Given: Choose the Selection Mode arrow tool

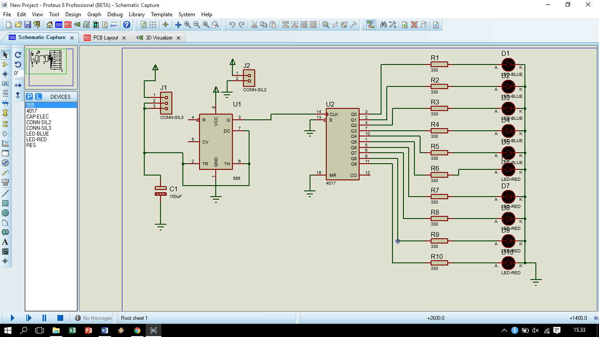Looking at the screenshot, I should 5,55.
